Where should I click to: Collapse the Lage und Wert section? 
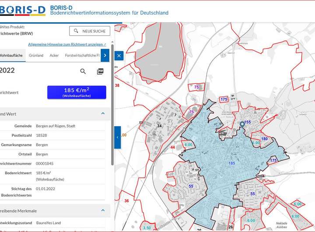[x=103, y=113]
